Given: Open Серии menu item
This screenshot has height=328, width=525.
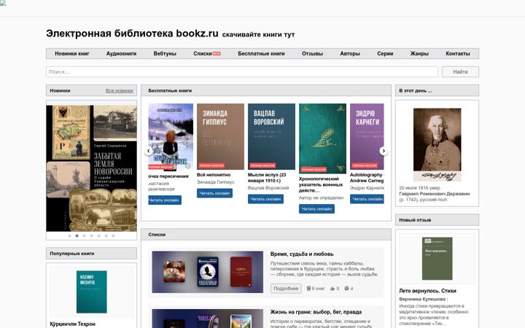Looking at the screenshot, I should 385,53.
